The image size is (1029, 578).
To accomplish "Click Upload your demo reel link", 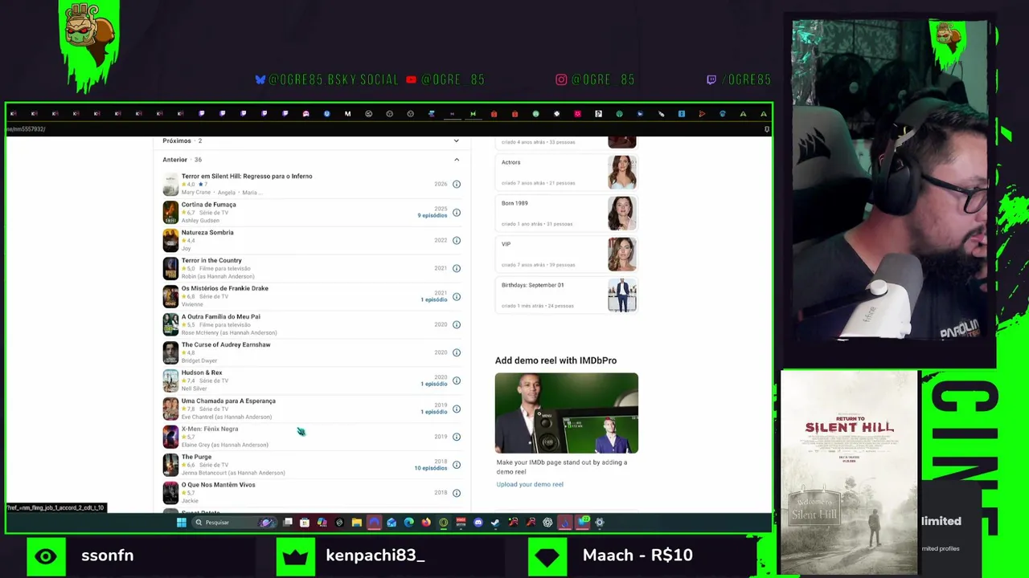I will [x=530, y=484].
